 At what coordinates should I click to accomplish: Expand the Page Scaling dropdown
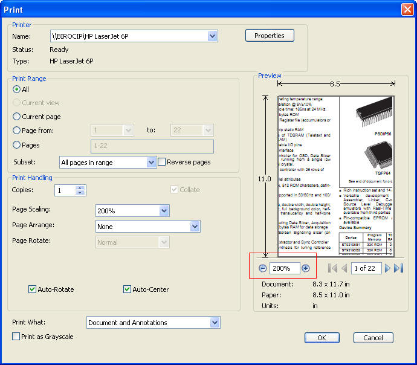tap(164, 210)
